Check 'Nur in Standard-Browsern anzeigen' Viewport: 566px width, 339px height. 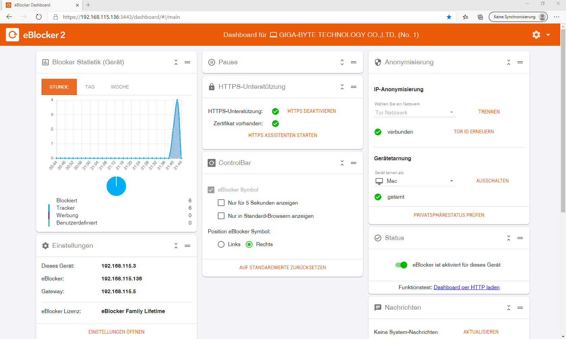(221, 216)
